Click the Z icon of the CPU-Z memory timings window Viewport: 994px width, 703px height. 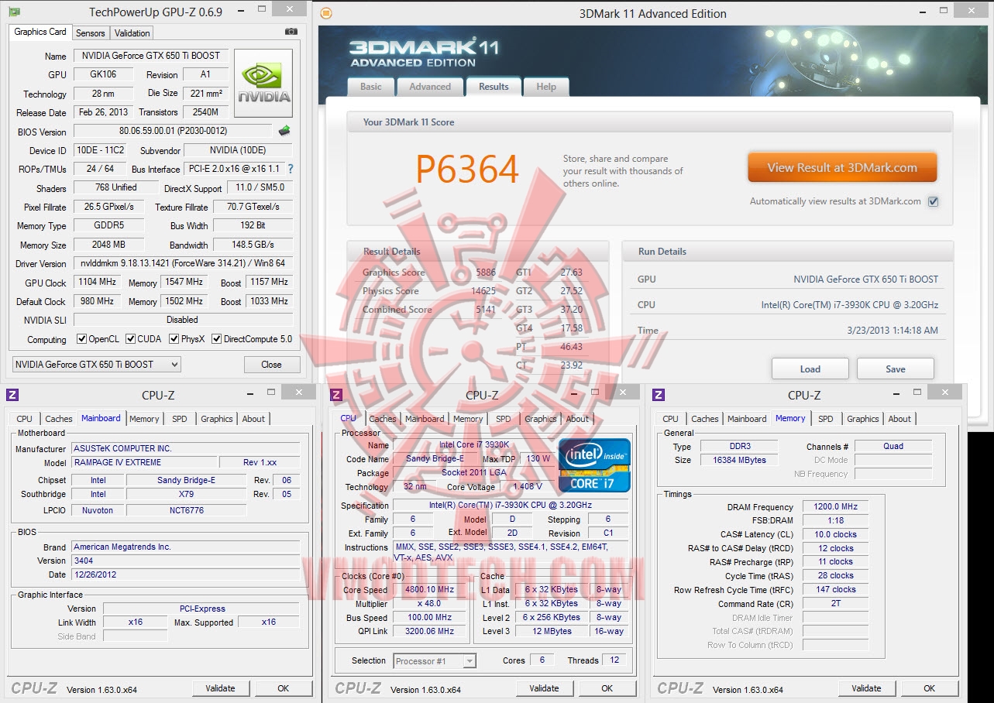pyautogui.click(x=659, y=395)
